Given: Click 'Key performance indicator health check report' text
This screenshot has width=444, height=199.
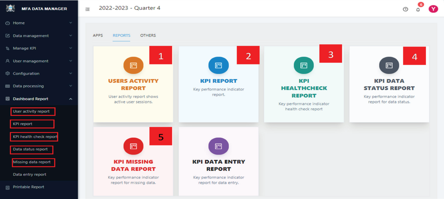Looking at the screenshot, I should pos(304,106).
